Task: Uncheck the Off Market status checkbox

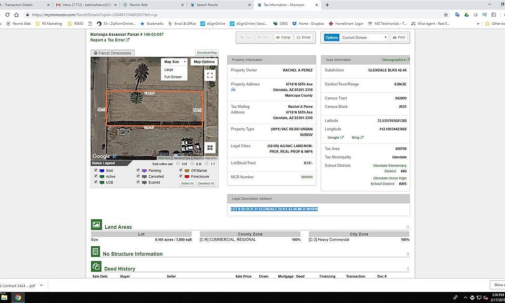Action: tap(180, 170)
